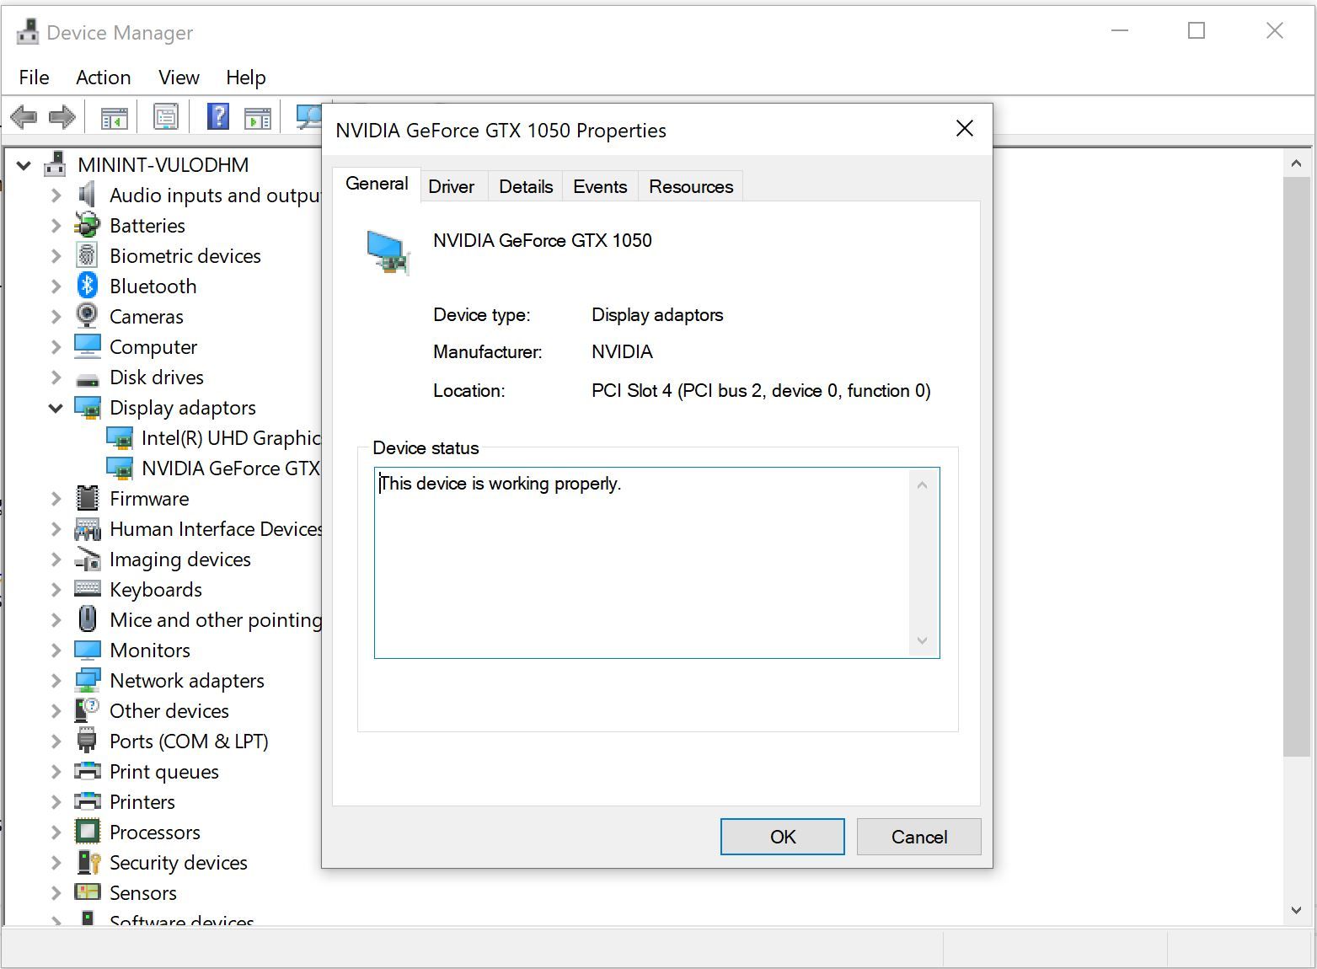Click the Firmware chip icon
Viewport: 1317px width, 969px height.
[x=87, y=498]
